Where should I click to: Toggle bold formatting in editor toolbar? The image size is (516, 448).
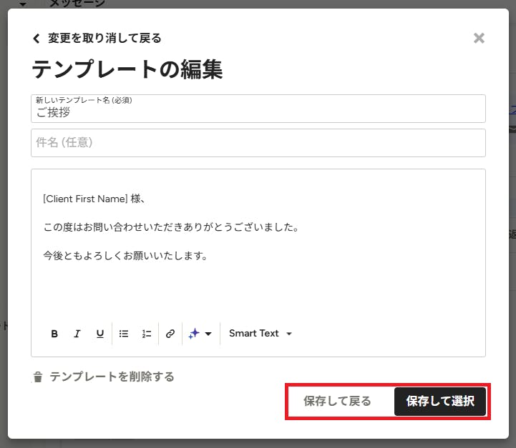(54, 334)
